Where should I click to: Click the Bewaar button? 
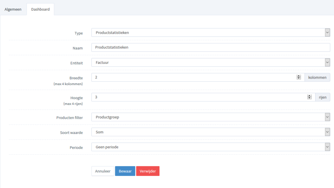pyautogui.click(x=125, y=171)
